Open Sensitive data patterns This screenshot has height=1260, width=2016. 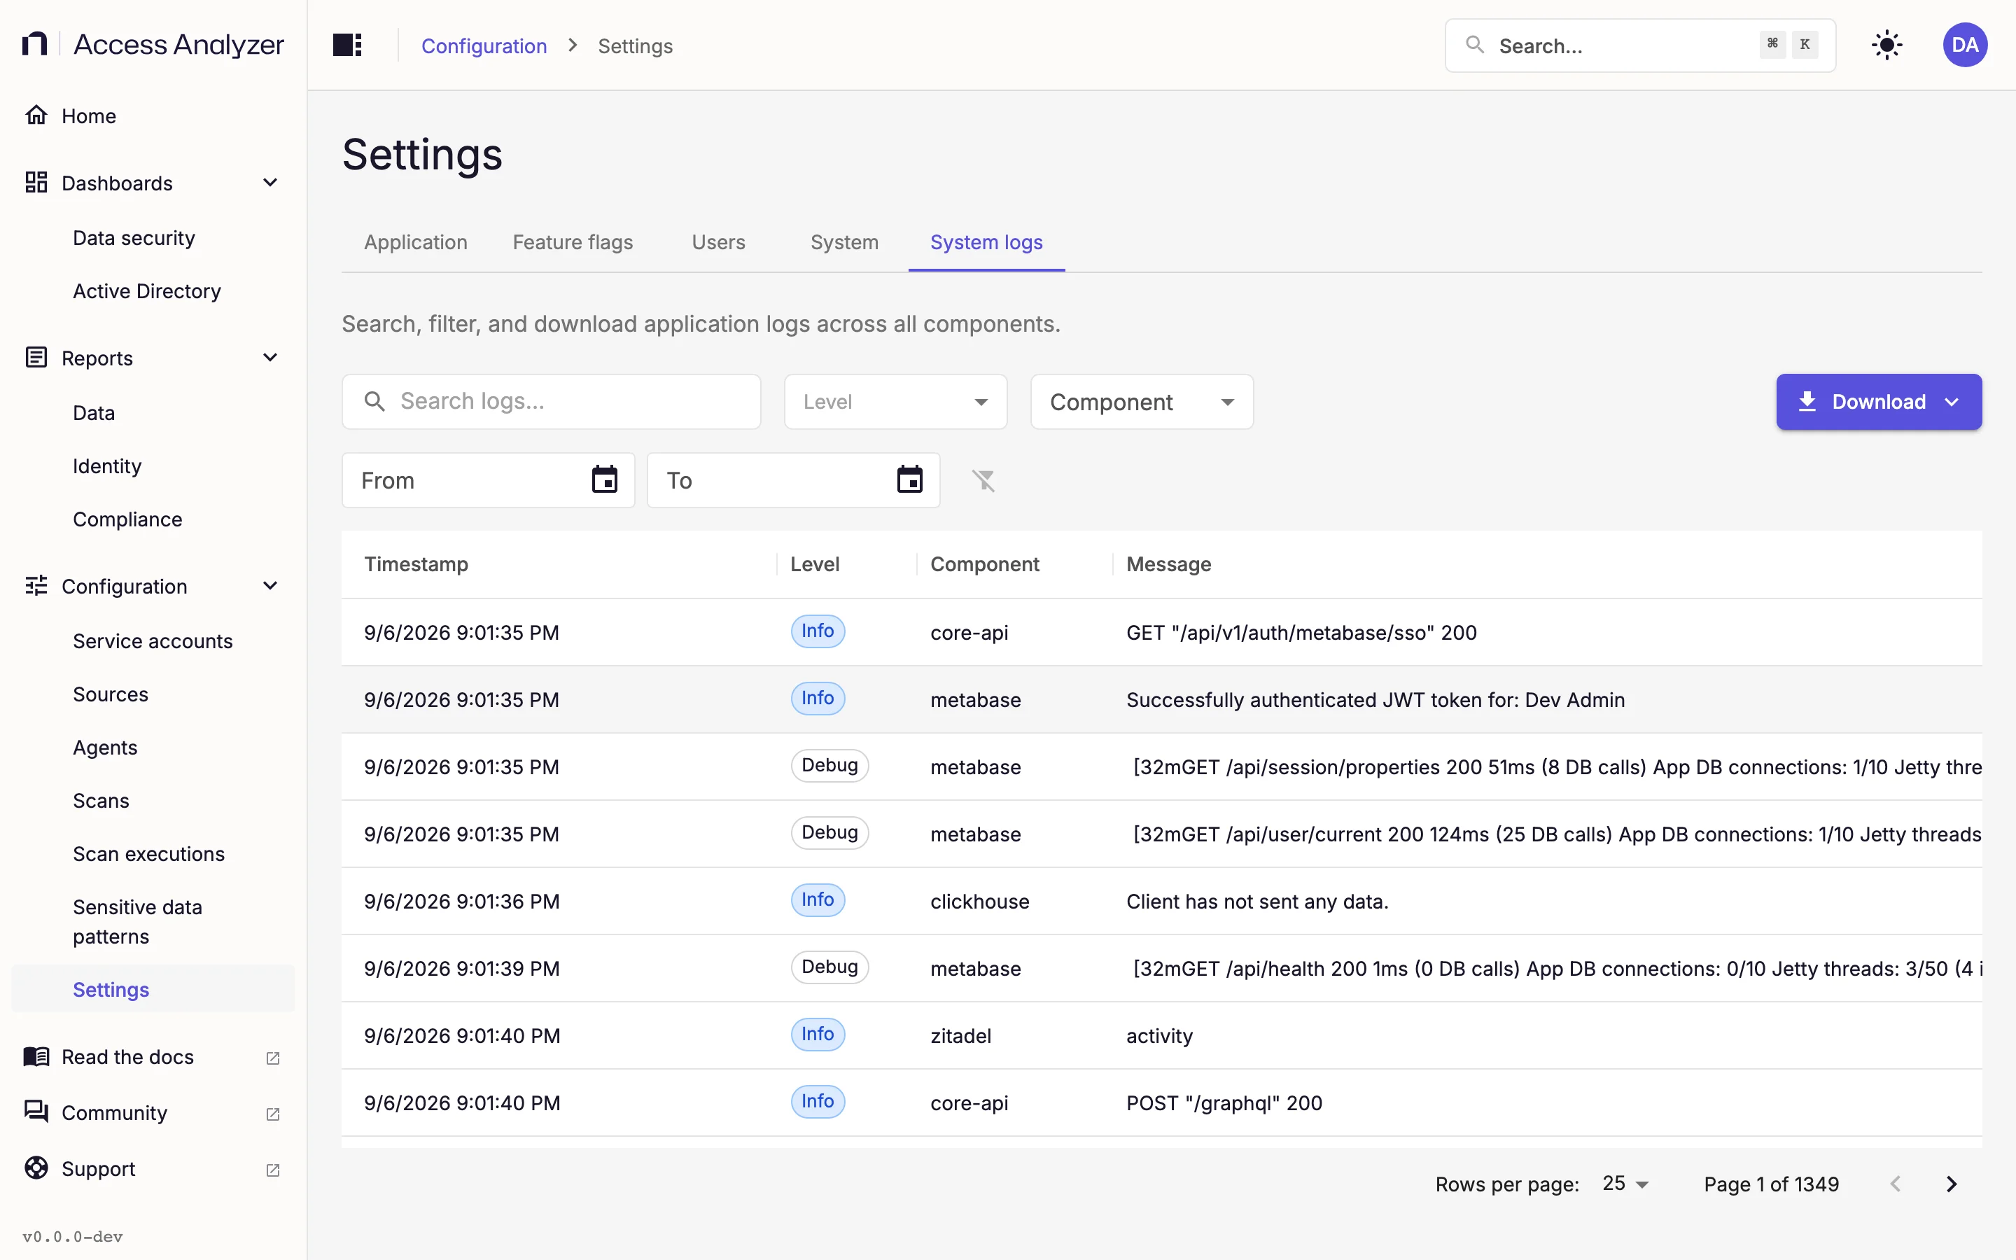(x=137, y=922)
